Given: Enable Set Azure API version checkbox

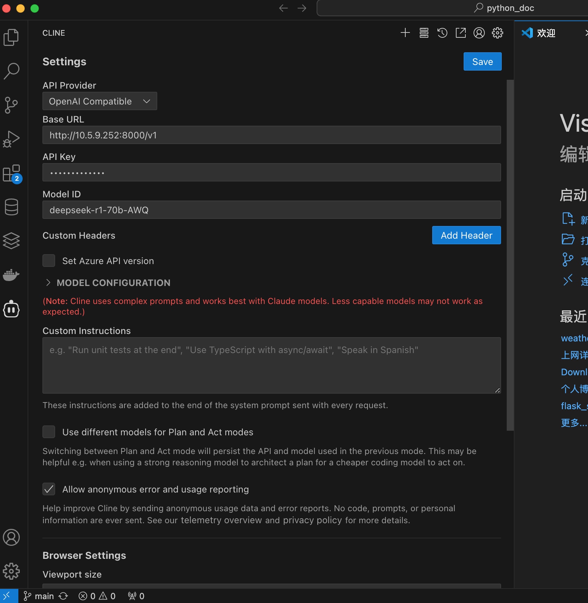Looking at the screenshot, I should click(49, 261).
